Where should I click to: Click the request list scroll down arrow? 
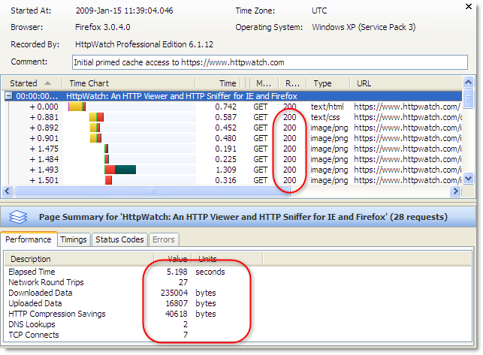click(468, 179)
